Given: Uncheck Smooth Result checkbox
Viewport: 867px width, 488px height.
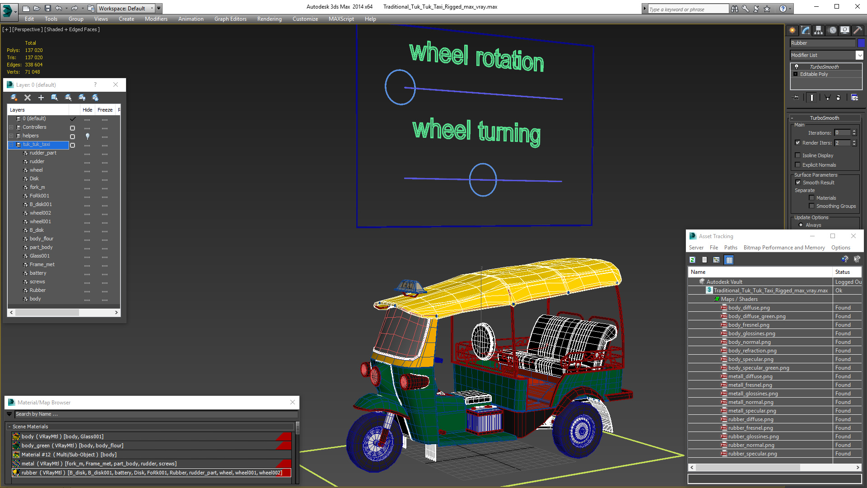Looking at the screenshot, I should (798, 183).
